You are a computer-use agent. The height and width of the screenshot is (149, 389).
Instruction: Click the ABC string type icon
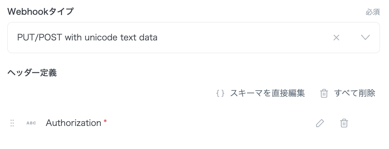[31, 123]
